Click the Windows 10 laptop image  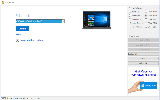(x=97, y=20)
